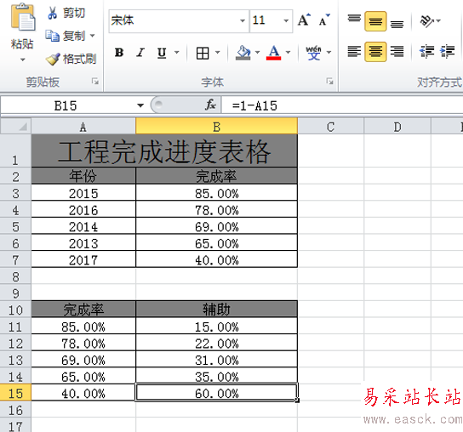Select column B header

[x=217, y=127]
